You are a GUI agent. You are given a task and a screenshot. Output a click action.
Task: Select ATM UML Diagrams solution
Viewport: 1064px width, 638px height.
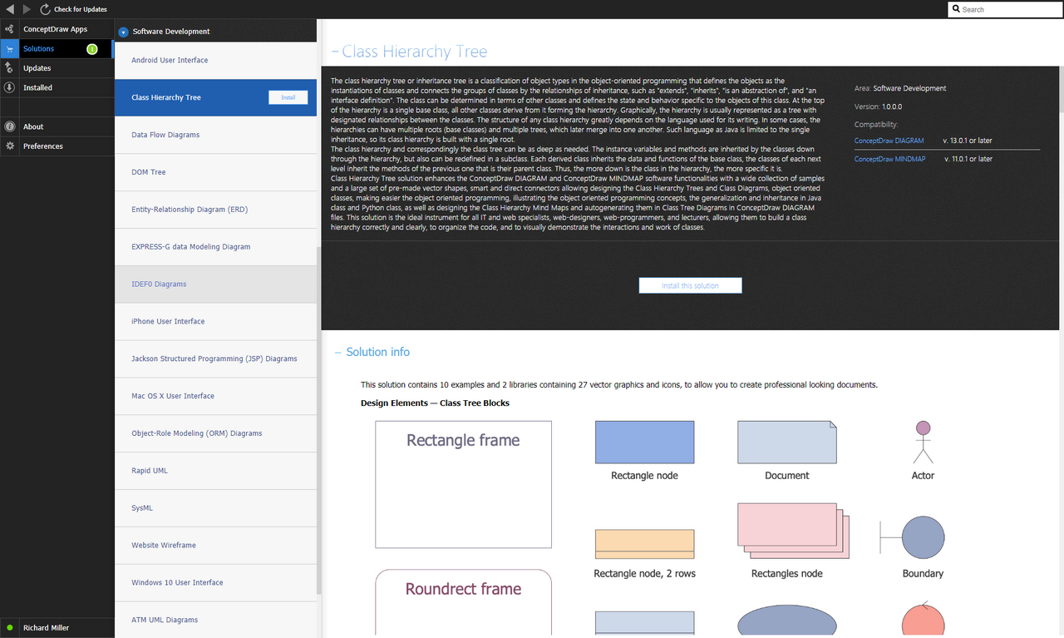point(215,620)
